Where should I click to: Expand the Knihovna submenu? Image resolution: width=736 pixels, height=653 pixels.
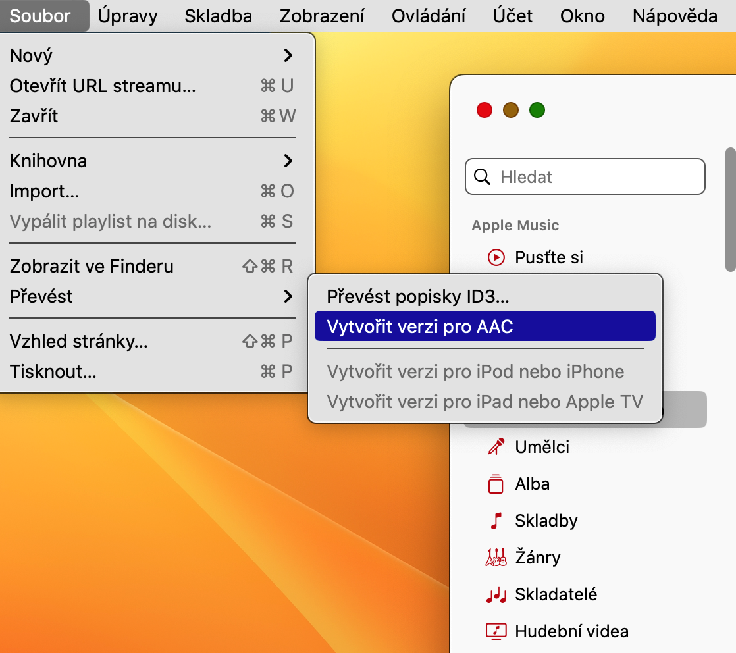coord(288,161)
